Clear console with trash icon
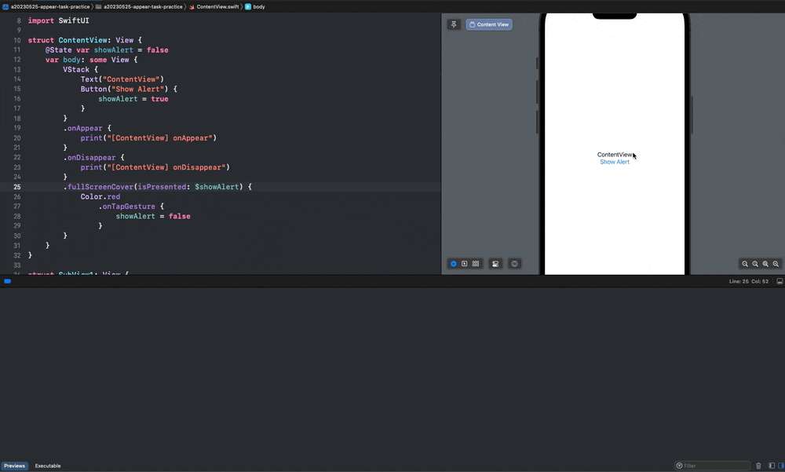 [758, 466]
